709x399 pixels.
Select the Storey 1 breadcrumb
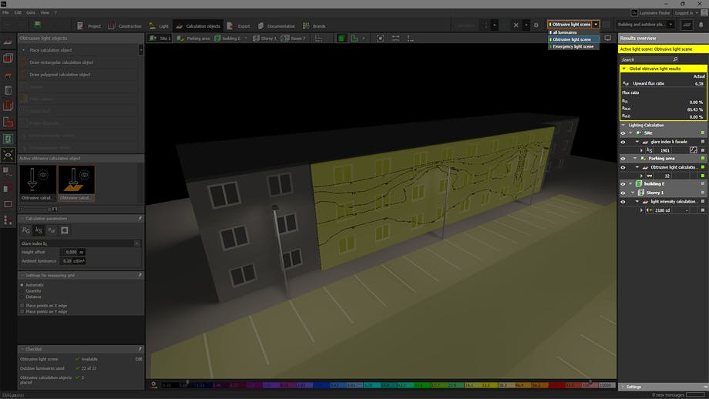coord(264,39)
